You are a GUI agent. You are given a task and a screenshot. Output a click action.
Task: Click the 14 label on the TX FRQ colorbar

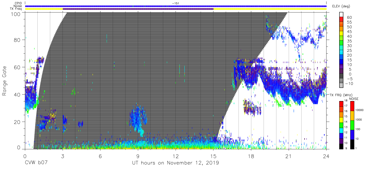(x=345, y=122)
